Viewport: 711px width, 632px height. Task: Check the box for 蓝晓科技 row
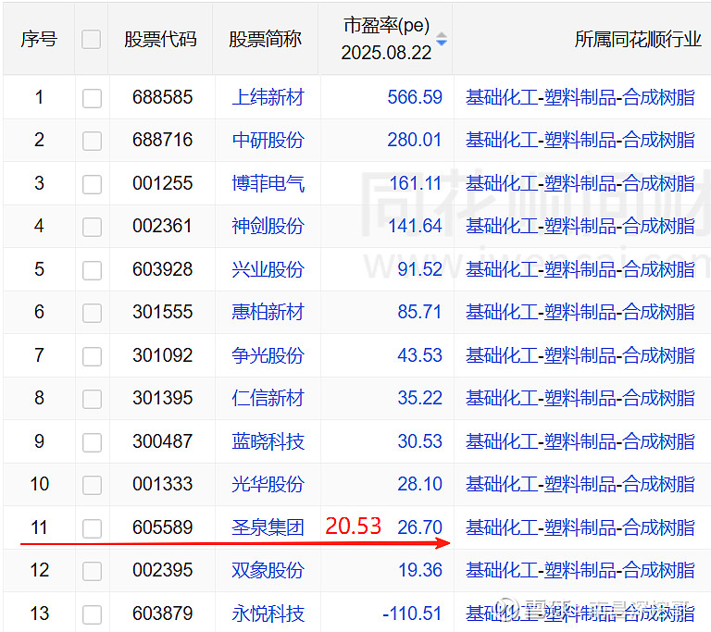(x=92, y=442)
